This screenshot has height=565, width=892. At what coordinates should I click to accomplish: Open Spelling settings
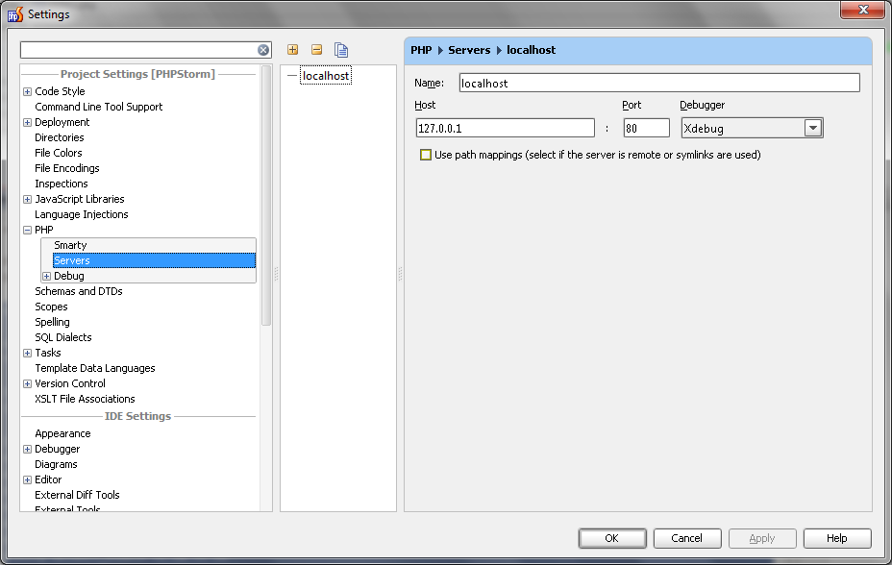pos(52,322)
